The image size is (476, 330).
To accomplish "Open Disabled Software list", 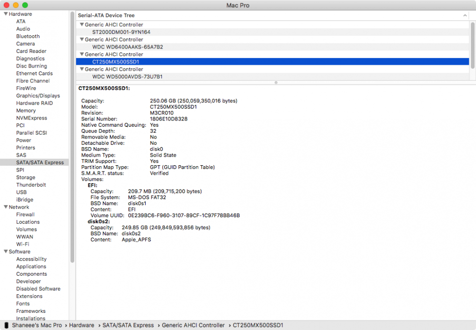I will (38, 289).
